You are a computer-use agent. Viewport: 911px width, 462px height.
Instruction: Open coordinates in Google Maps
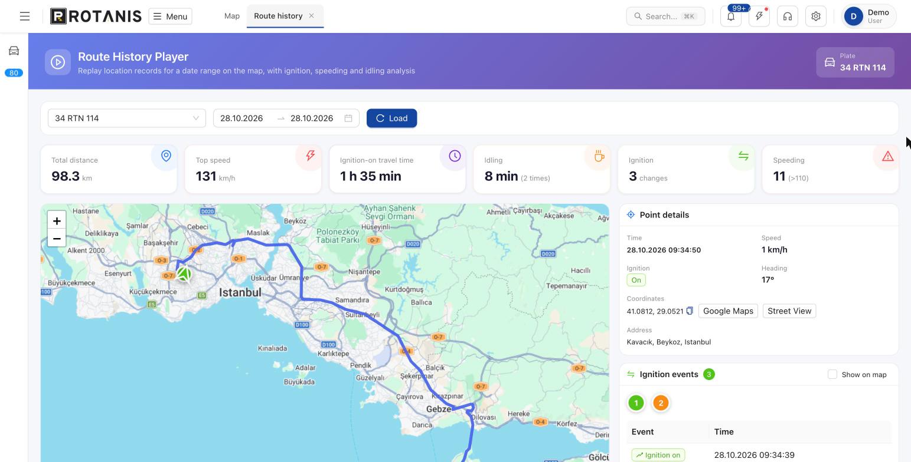(728, 311)
